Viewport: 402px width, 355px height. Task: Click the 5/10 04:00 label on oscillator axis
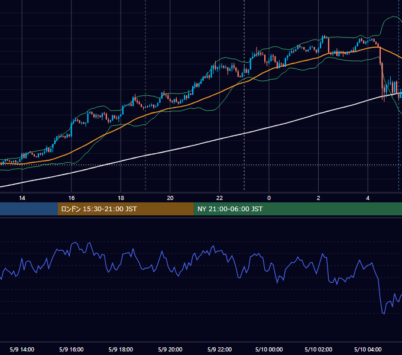[x=368, y=349]
